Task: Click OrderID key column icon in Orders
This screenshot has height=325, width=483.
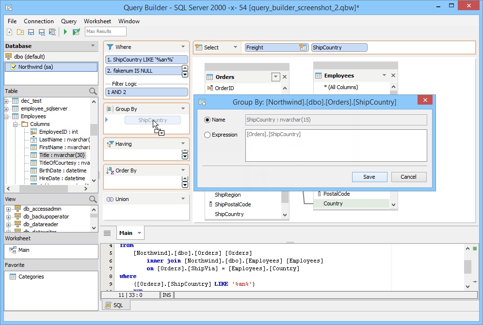Action: tap(210, 88)
